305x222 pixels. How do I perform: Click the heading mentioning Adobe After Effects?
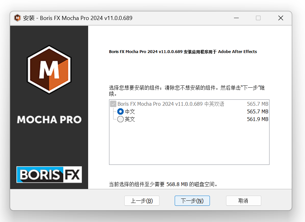183,52
